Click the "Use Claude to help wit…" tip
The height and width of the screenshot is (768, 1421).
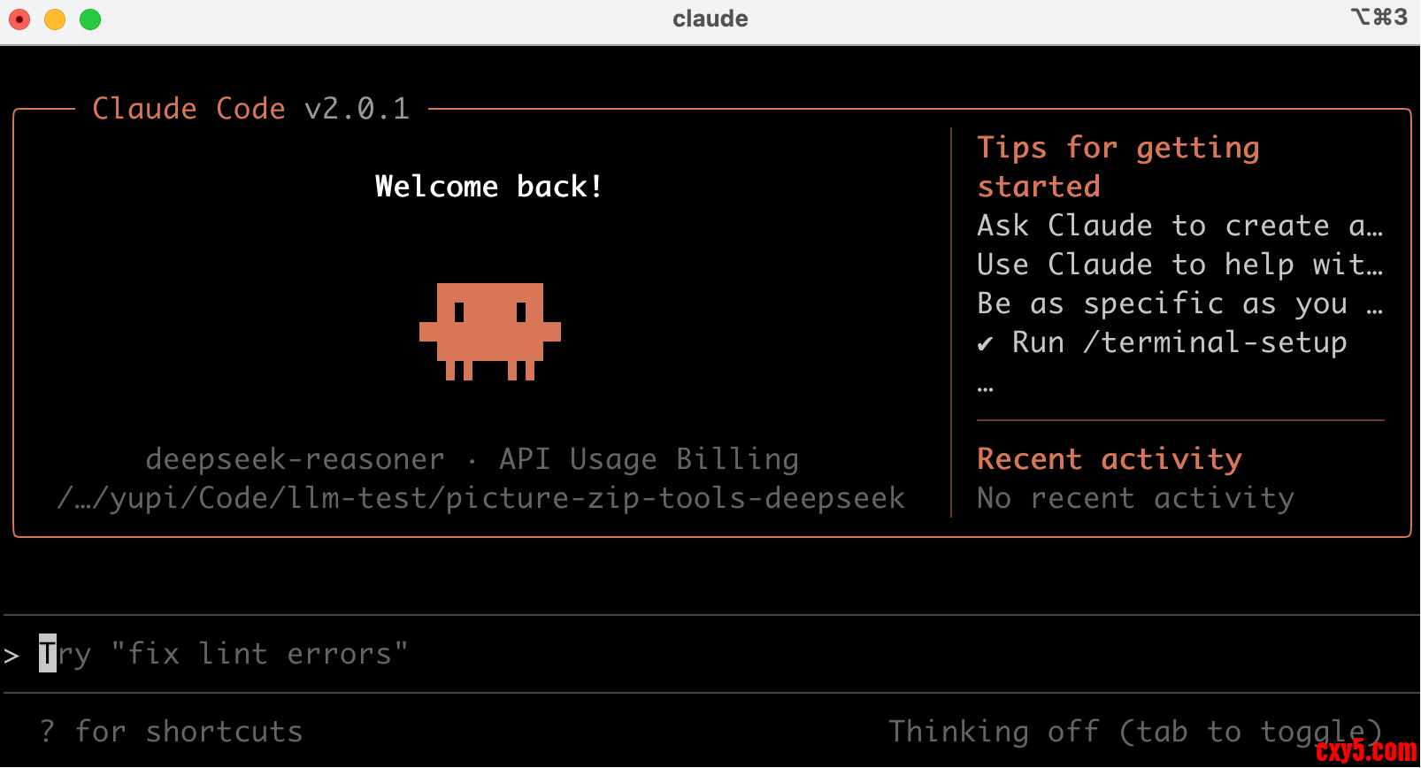tap(1180, 265)
